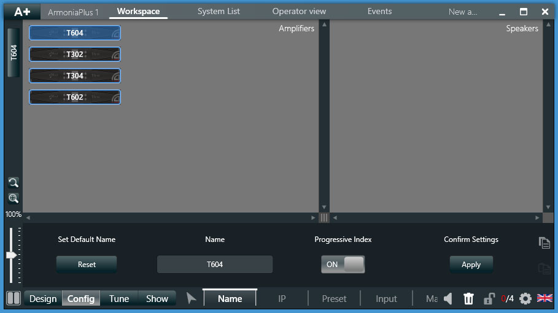Click Amplifiers panel scroll right arrow

coord(313,218)
